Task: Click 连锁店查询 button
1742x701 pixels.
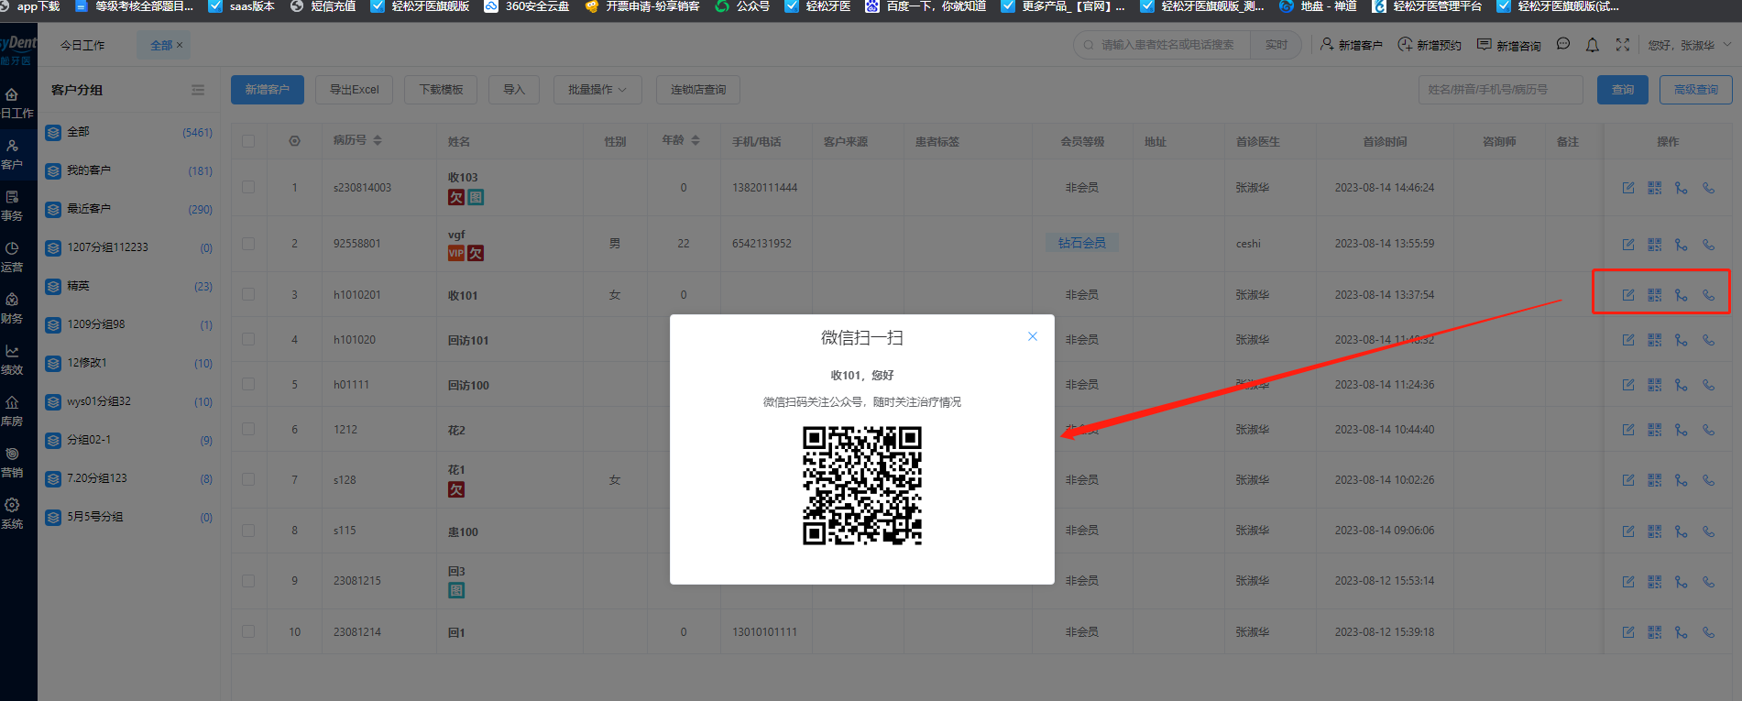Action: (x=698, y=90)
